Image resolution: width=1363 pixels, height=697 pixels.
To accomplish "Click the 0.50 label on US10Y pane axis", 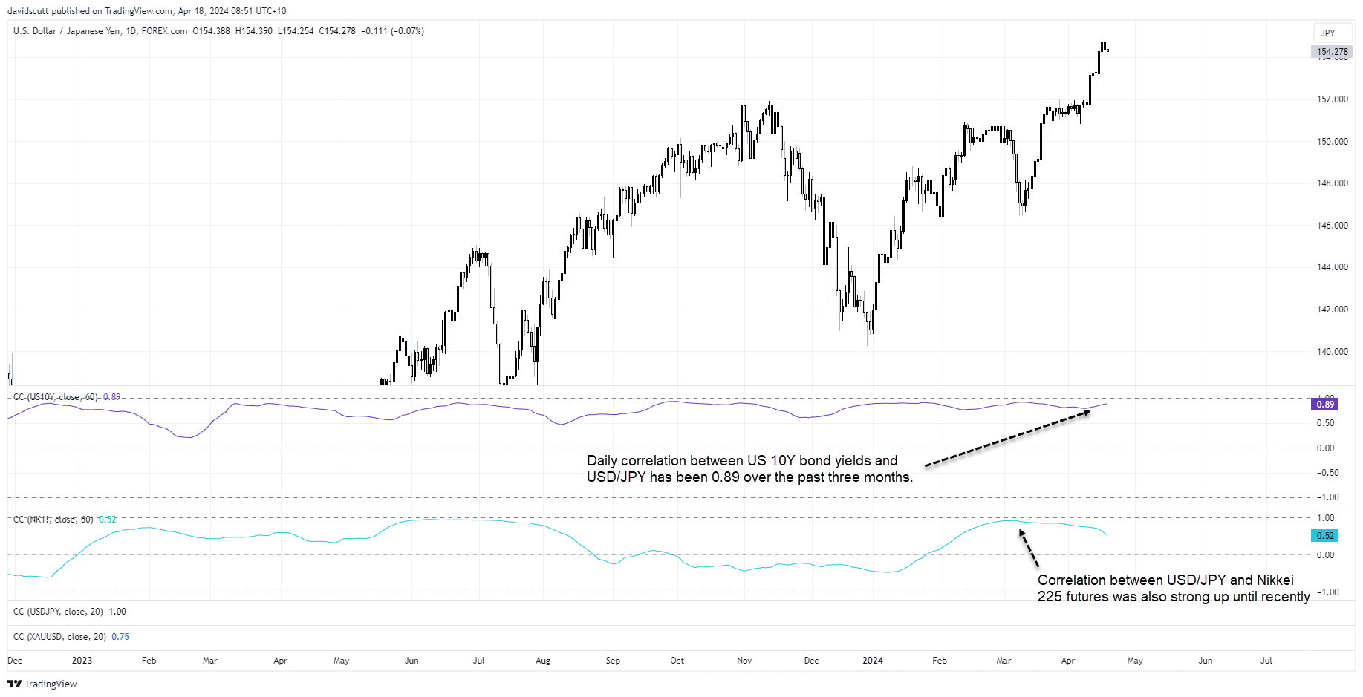I will [1325, 423].
